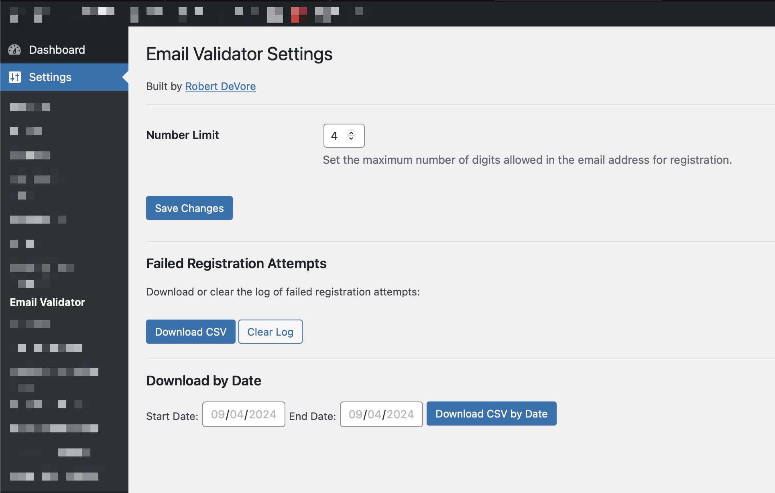Click the value 4 in Number Limit
775x493 pixels.
(334, 136)
